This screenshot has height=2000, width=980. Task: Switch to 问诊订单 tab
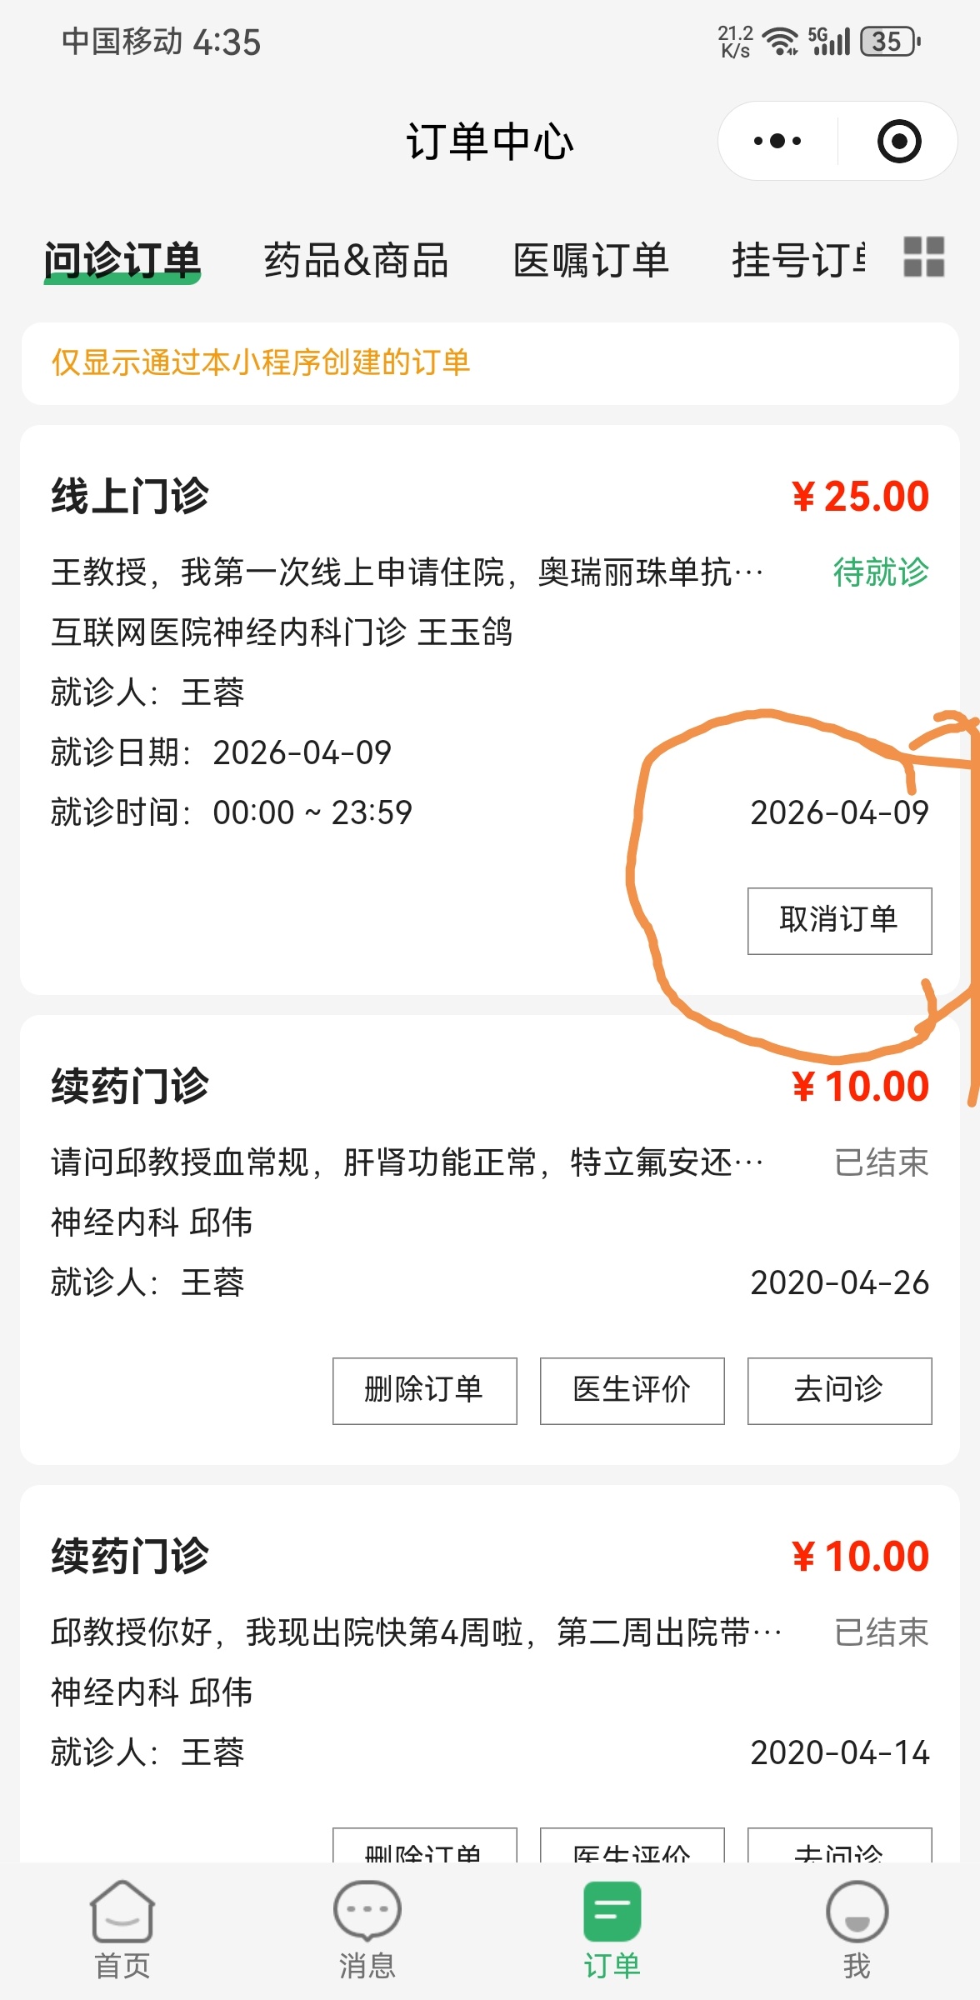click(122, 260)
